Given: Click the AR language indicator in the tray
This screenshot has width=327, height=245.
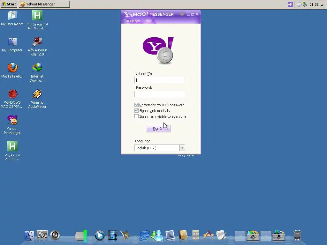Looking at the screenshot, I should [x=290, y=4].
